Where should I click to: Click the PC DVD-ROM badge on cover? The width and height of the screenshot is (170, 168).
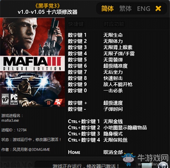pyautogui.click(x=14, y=99)
